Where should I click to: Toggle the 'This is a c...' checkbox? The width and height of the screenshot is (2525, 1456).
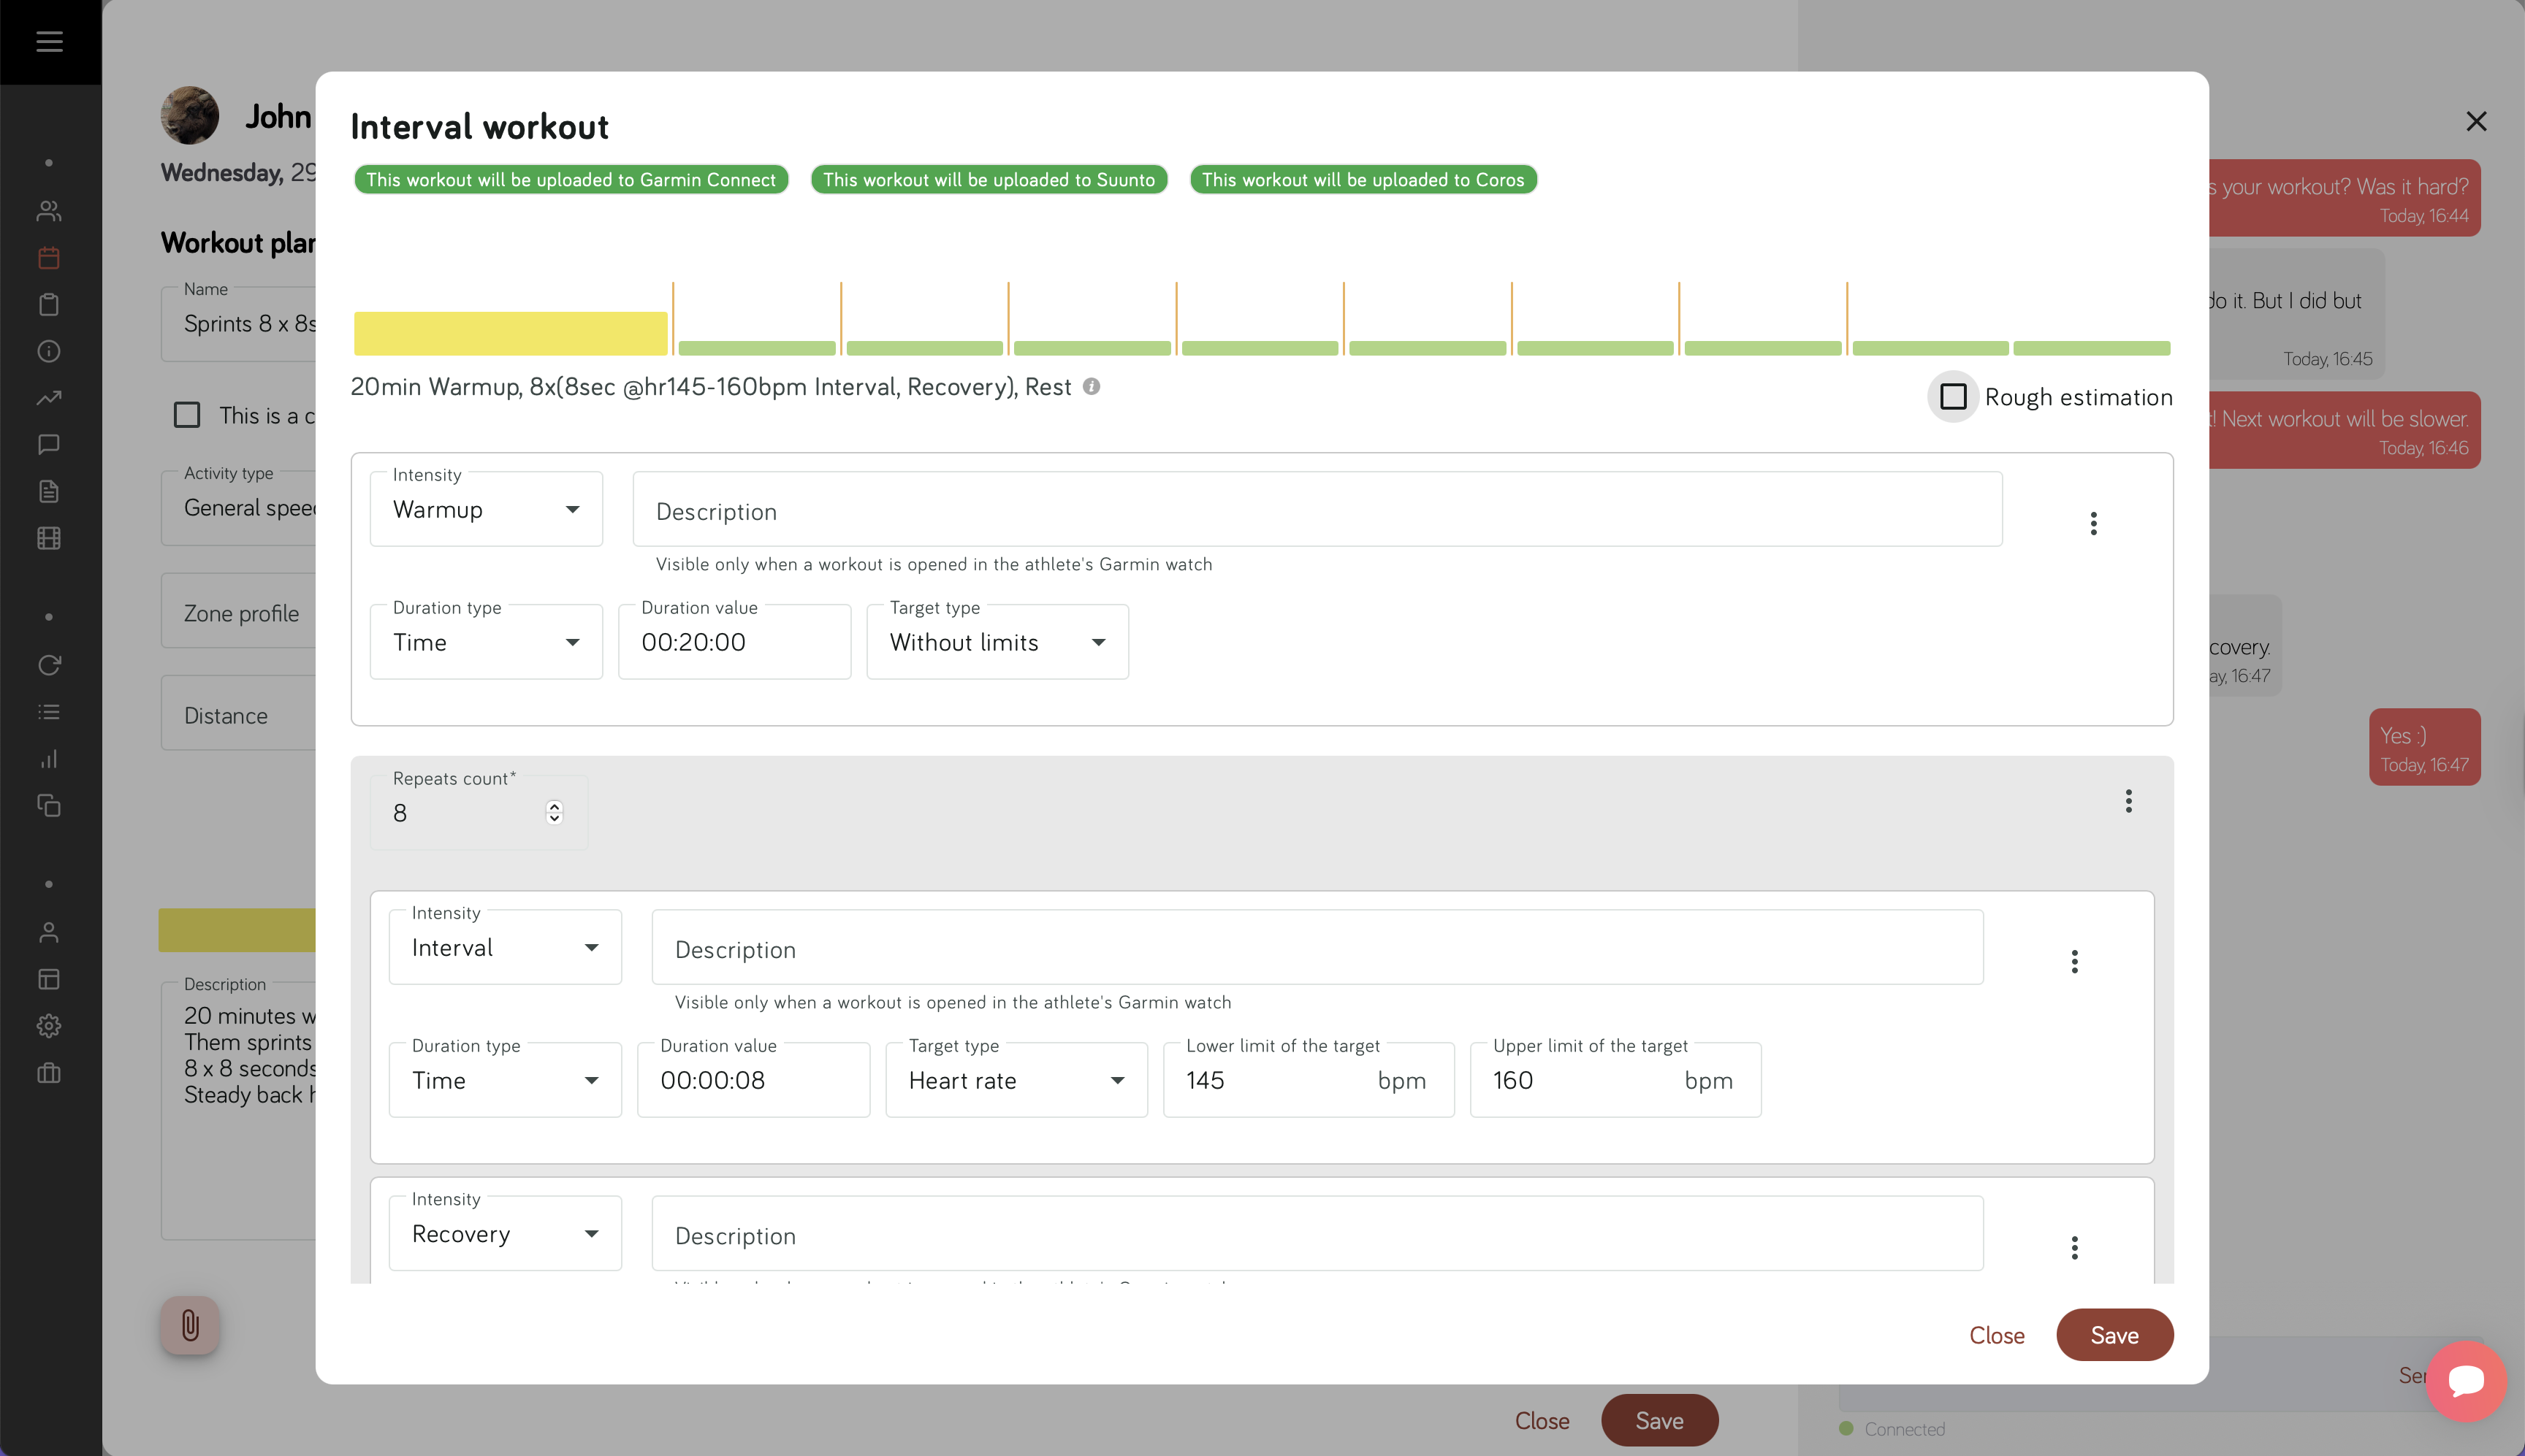[187, 415]
